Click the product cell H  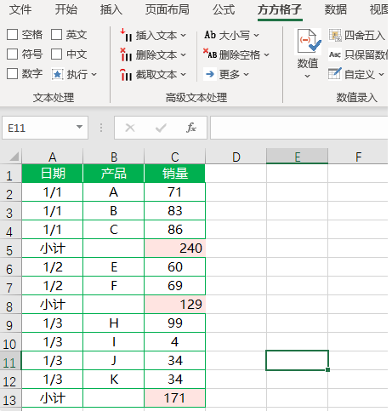pyautogui.click(x=114, y=323)
